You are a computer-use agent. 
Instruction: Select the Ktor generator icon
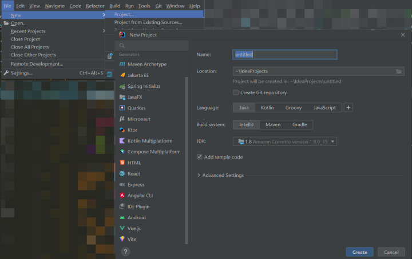click(122, 130)
